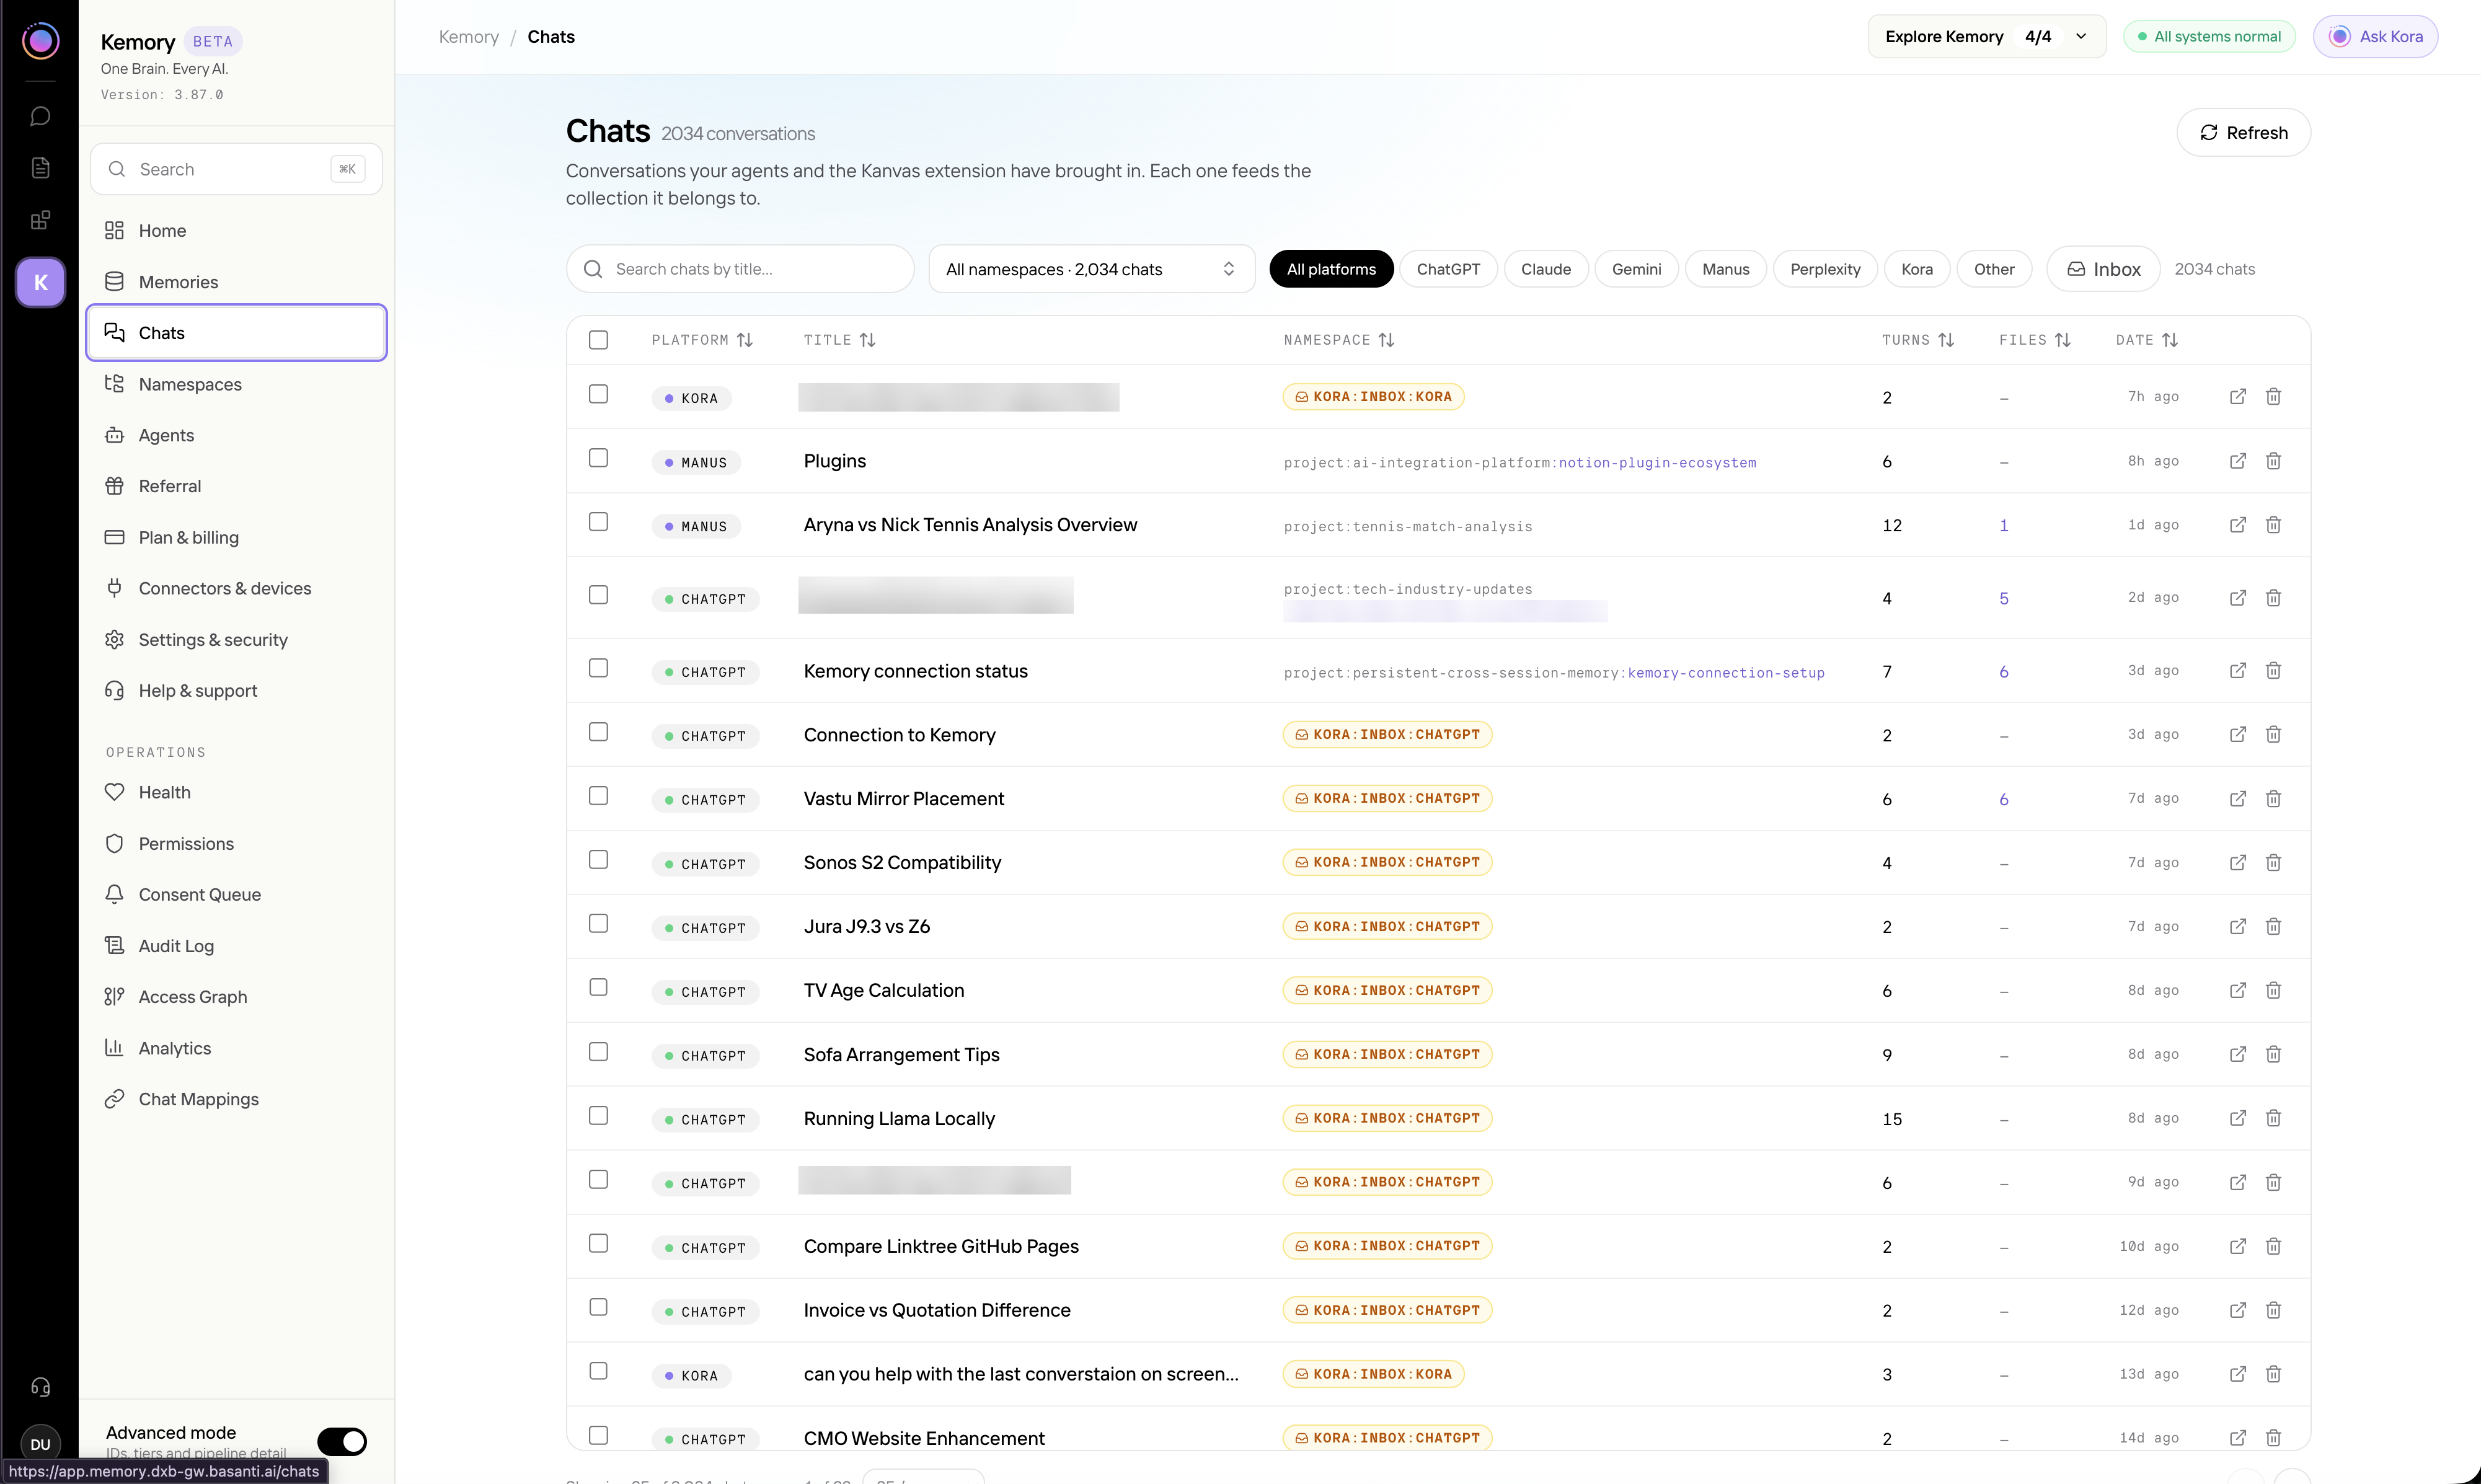Screen dimensions: 2481x1484
Task: Delete the Compare Linktree GitHub Pages chat
Action: (x=2273, y=1247)
